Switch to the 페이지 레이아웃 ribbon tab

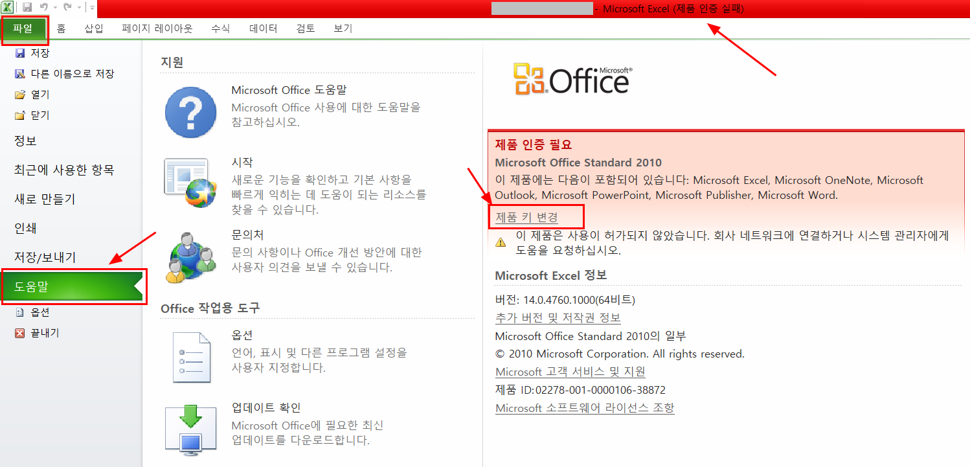tap(157, 28)
